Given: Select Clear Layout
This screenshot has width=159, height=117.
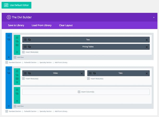Looking at the screenshot, I should 66,25.
